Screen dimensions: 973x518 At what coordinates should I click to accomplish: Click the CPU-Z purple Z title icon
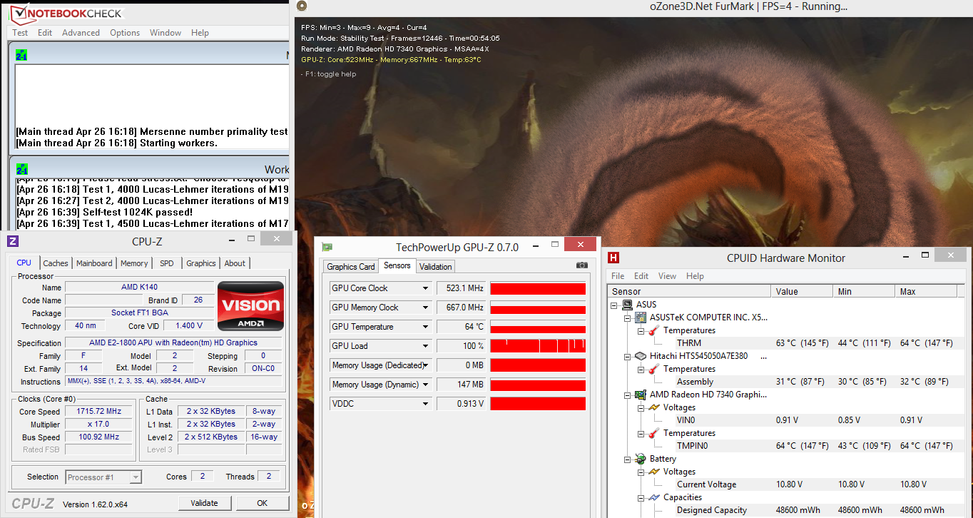12,241
